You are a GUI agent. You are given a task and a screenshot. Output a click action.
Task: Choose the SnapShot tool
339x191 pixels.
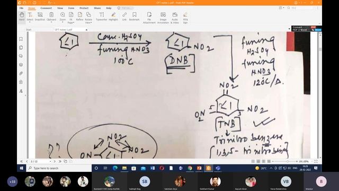coord(40,16)
